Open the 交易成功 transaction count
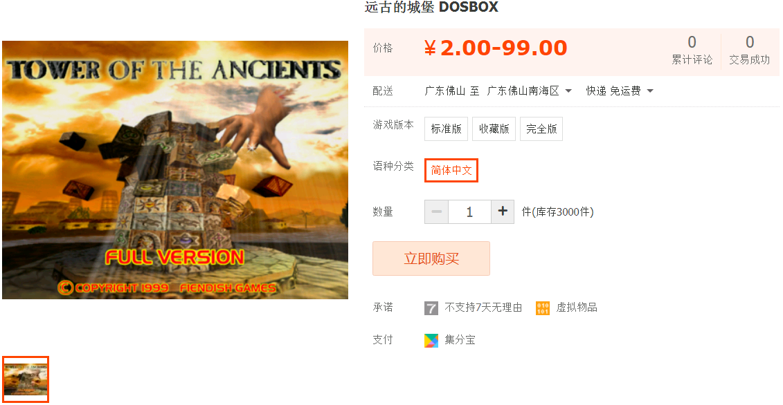The image size is (783, 405). (x=750, y=50)
